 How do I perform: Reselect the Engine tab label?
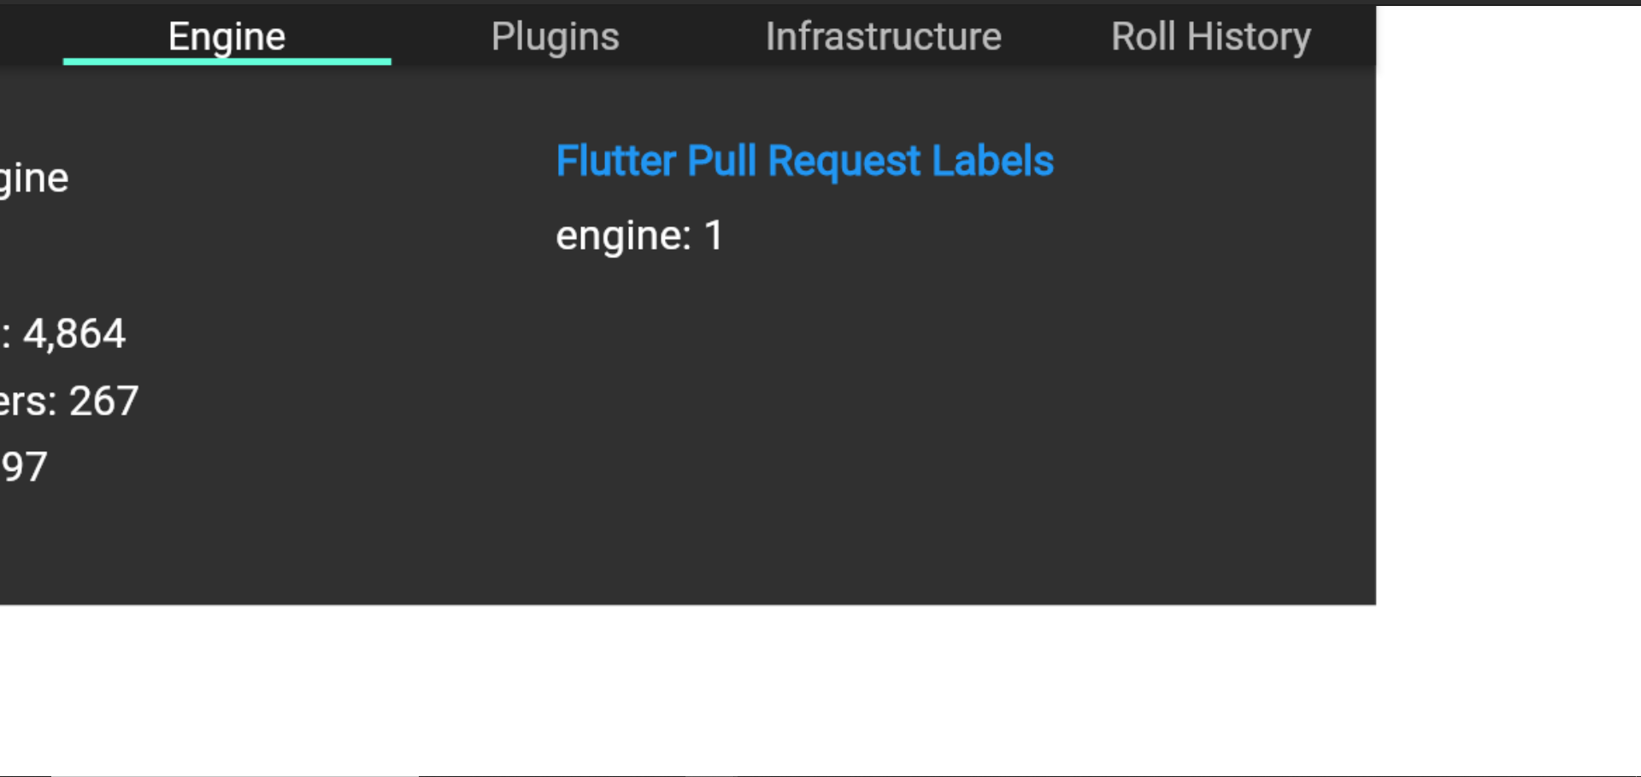(x=226, y=36)
